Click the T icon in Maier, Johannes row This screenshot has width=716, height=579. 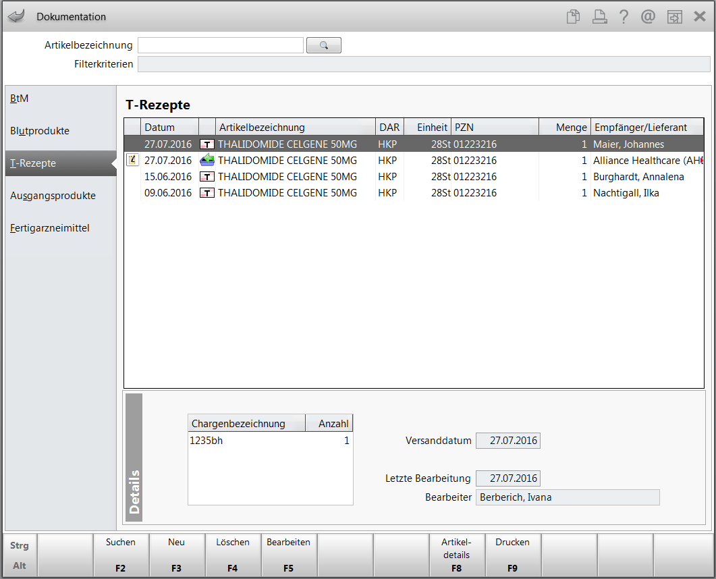pyautogui.click(x=207, y=144)
